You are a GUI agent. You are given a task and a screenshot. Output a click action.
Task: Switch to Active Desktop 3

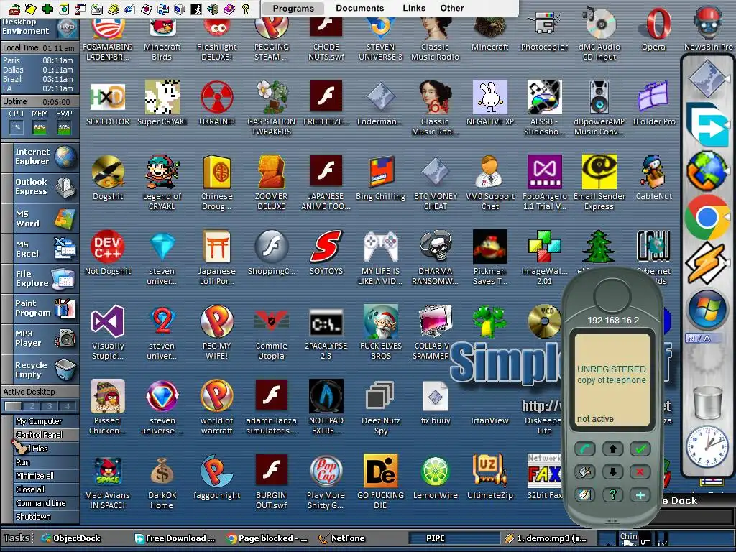[50, 407]
